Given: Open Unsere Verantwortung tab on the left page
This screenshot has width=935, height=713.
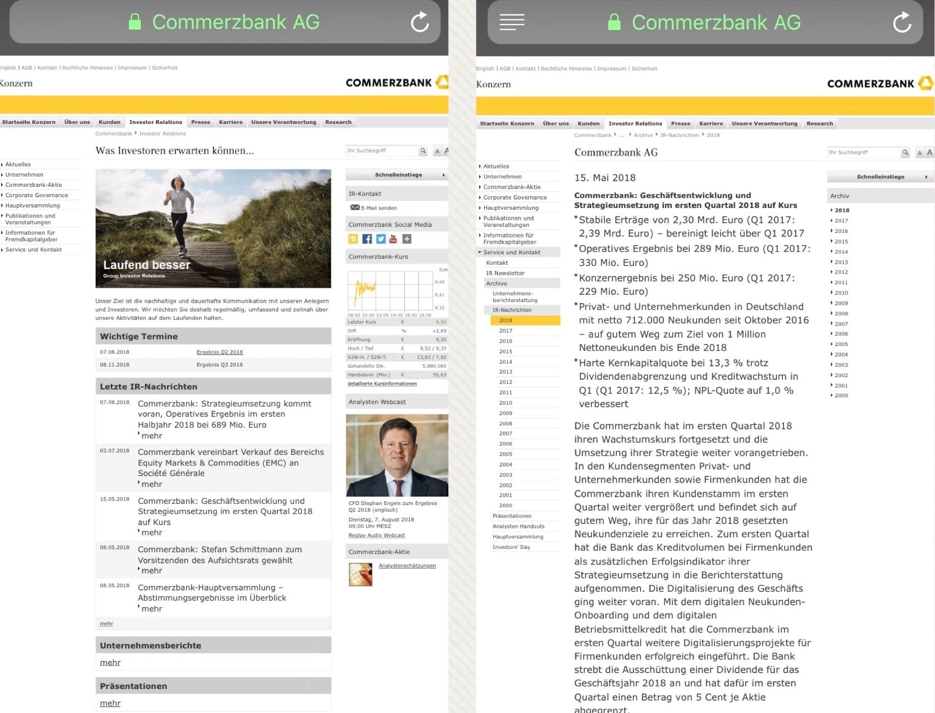Looking at the screenshot, I should [x=283, y=122].
